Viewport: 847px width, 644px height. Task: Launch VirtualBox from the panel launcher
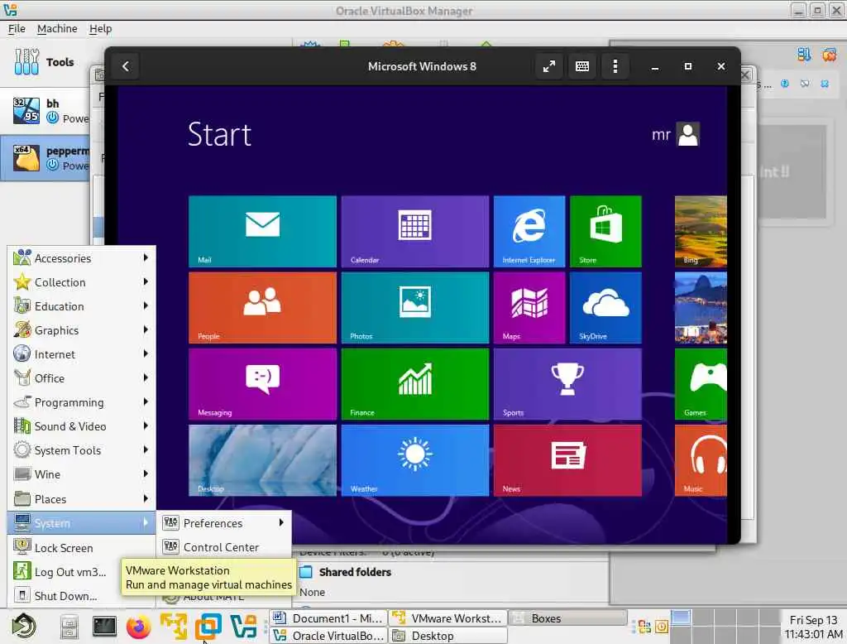244,626
